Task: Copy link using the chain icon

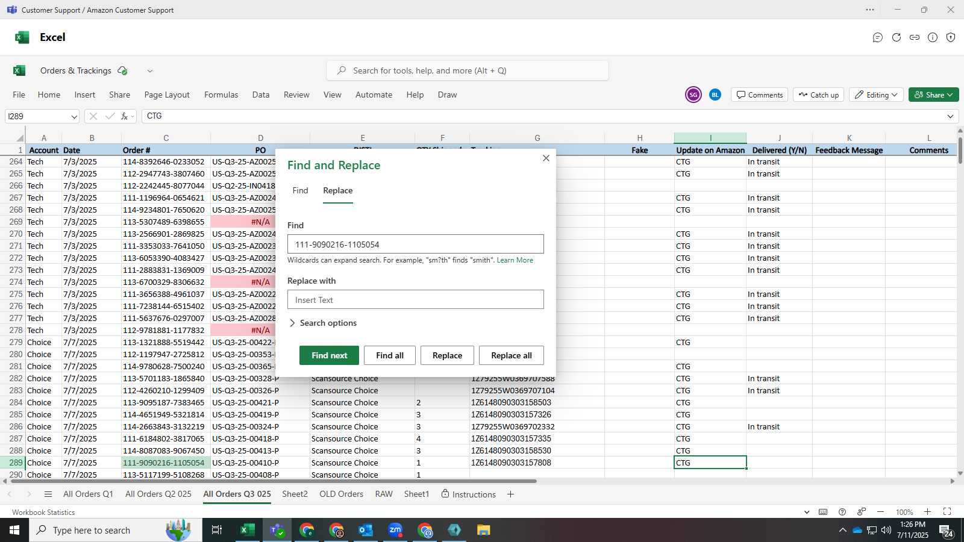Action: [915, 37]
